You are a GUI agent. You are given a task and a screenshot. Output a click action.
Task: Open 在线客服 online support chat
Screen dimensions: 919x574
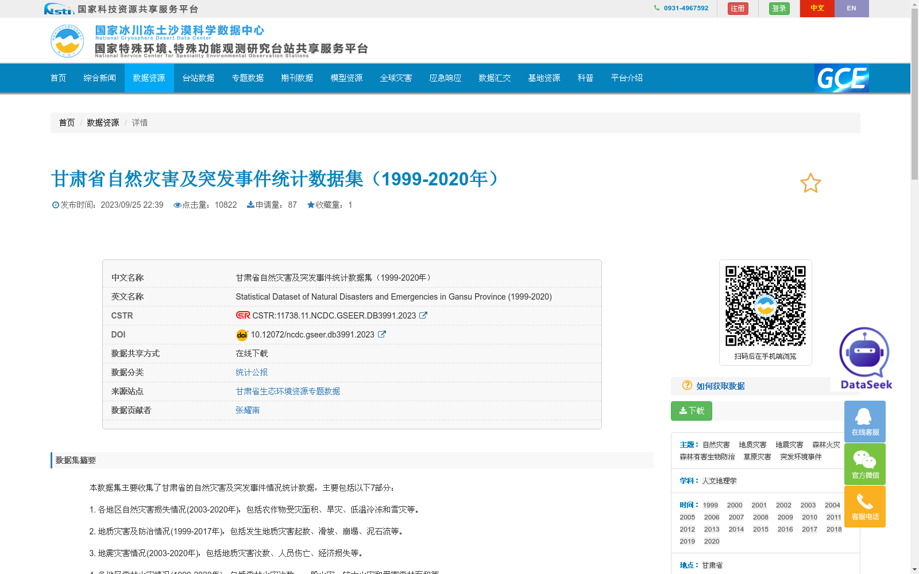(x=865, y=421)
